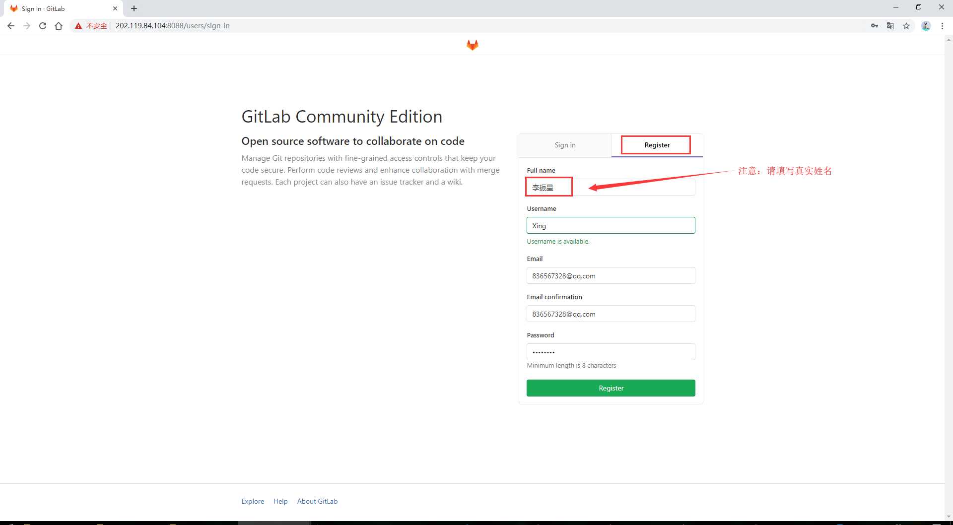Click the GitLab Community Edition heading
Viewport: 953px width, 525px height.
[341, 117]
